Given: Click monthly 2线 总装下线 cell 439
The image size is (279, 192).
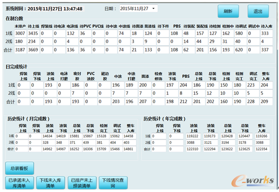Looking at the screenshot, I should click(89, 142).
